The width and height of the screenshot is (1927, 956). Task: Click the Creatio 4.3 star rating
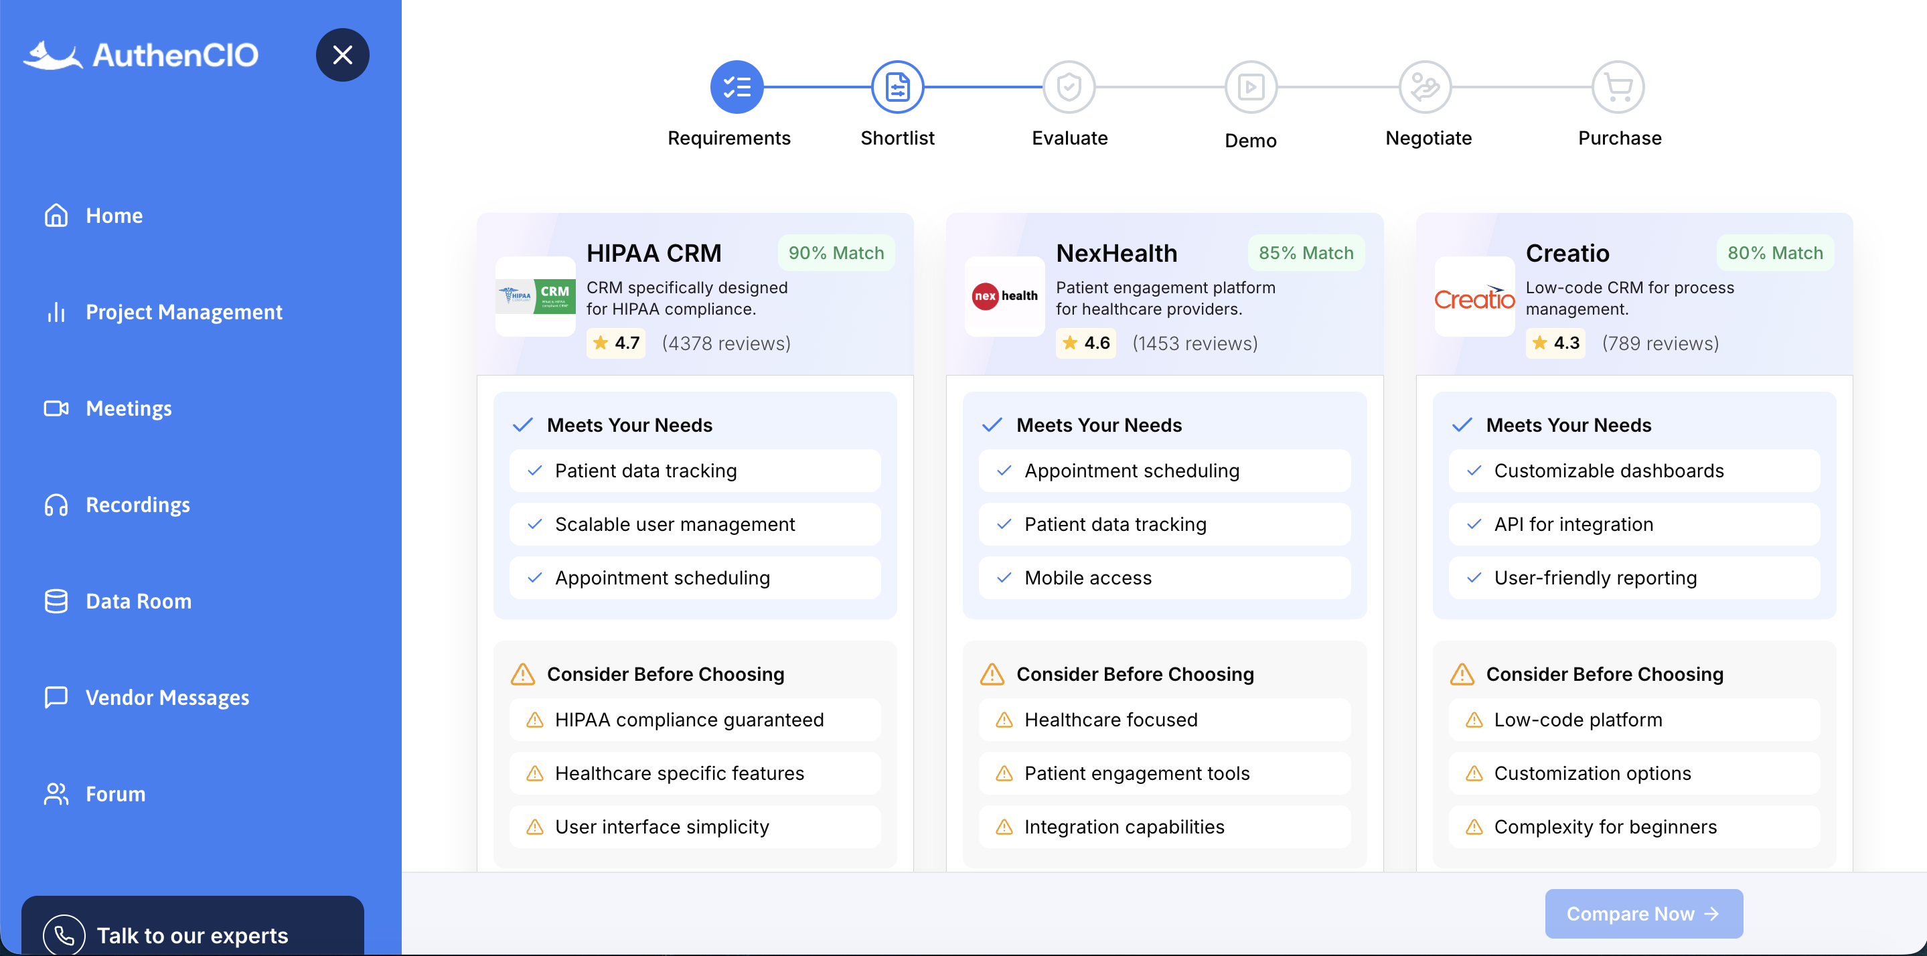click(1555, 343)
